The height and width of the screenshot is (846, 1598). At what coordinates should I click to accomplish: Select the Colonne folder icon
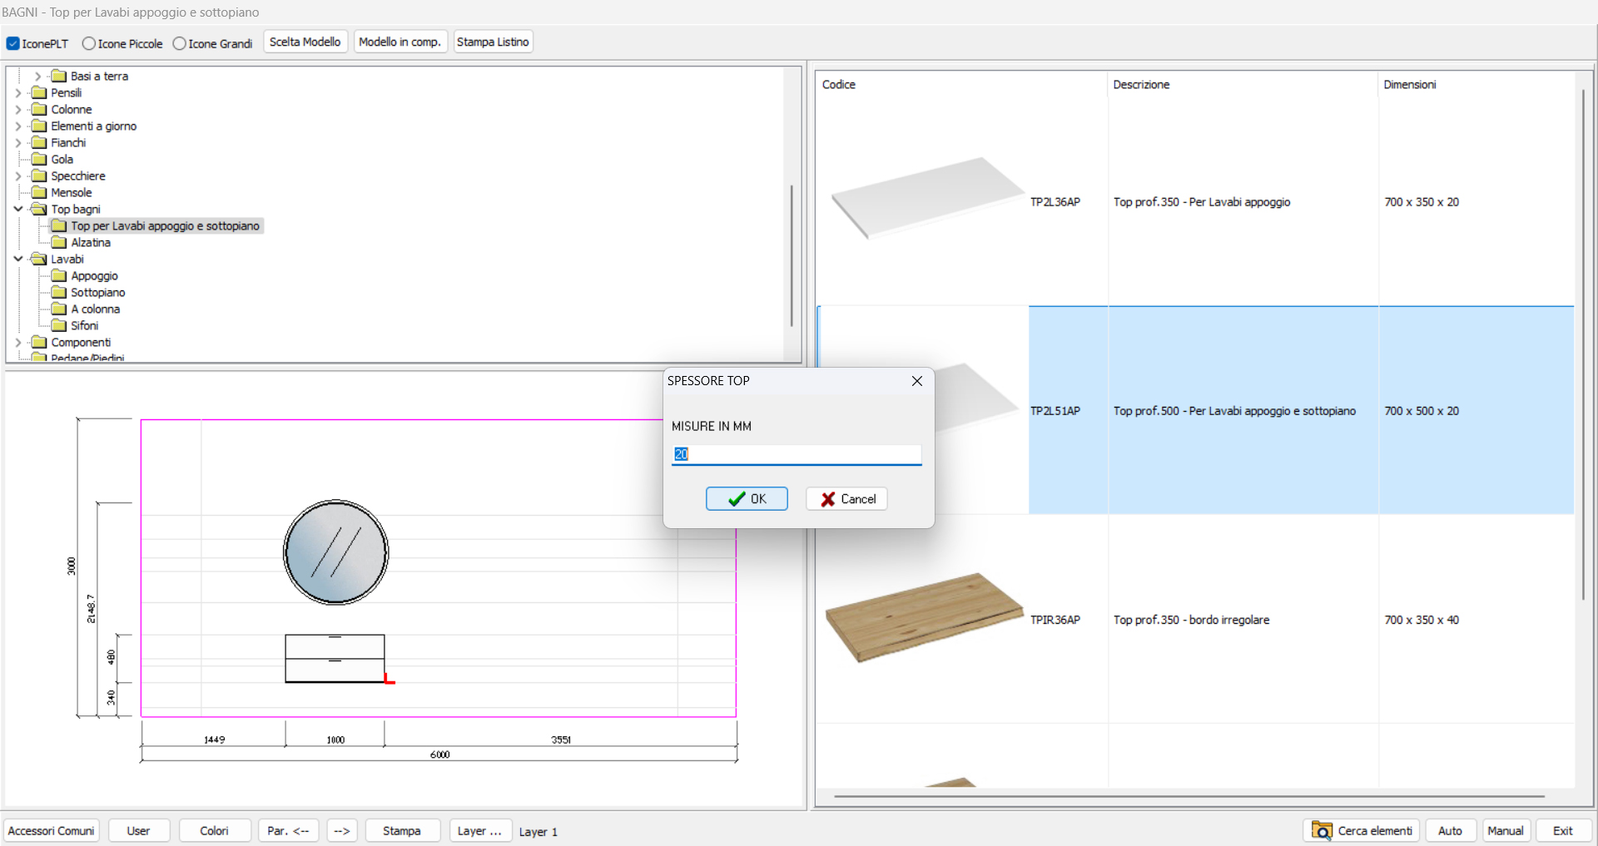coord(39,109)
